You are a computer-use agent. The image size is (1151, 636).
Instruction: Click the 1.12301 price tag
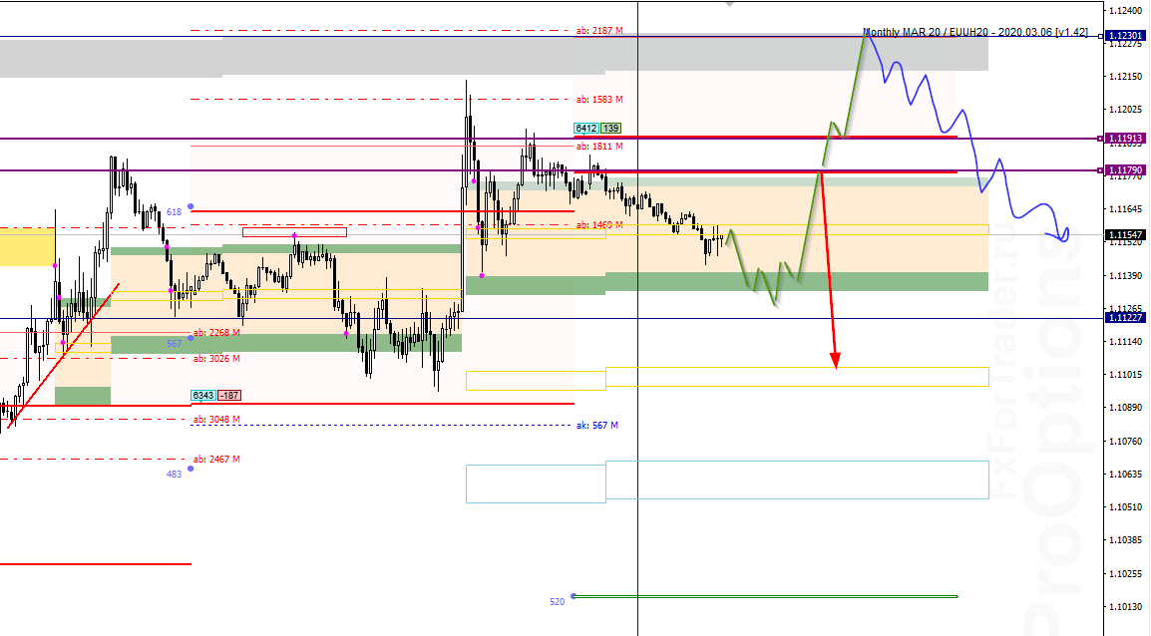(1125, 36)
